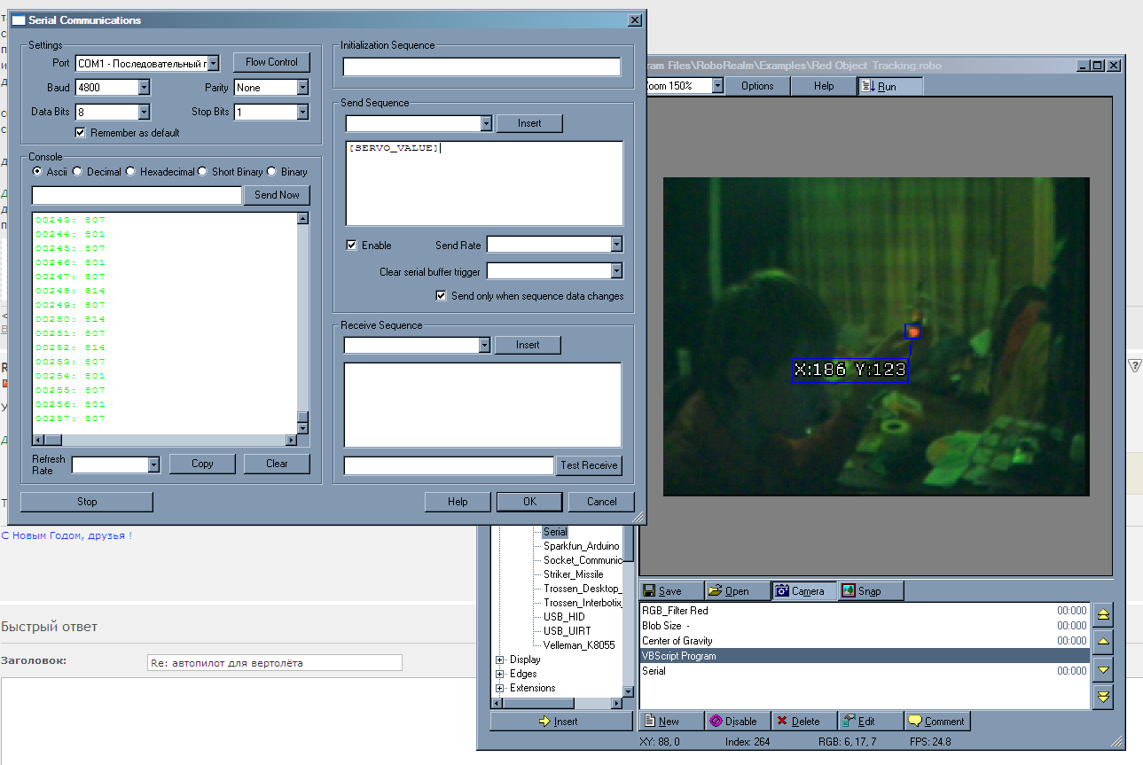Click the Stop button in Serial dialog

pos(87,502)
